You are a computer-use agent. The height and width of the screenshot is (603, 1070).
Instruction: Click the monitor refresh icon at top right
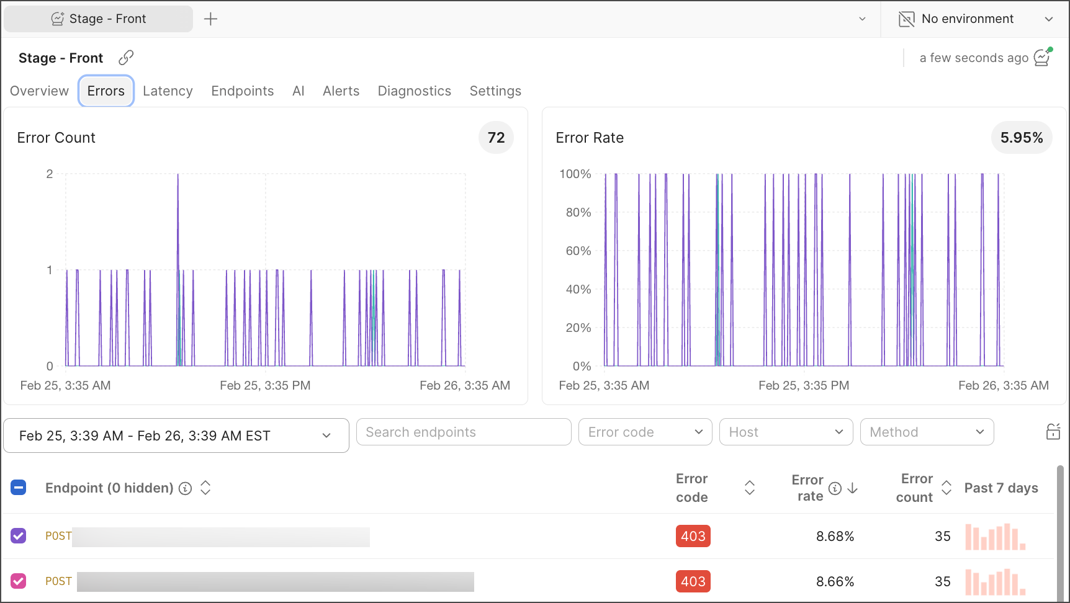point(1043,57)
